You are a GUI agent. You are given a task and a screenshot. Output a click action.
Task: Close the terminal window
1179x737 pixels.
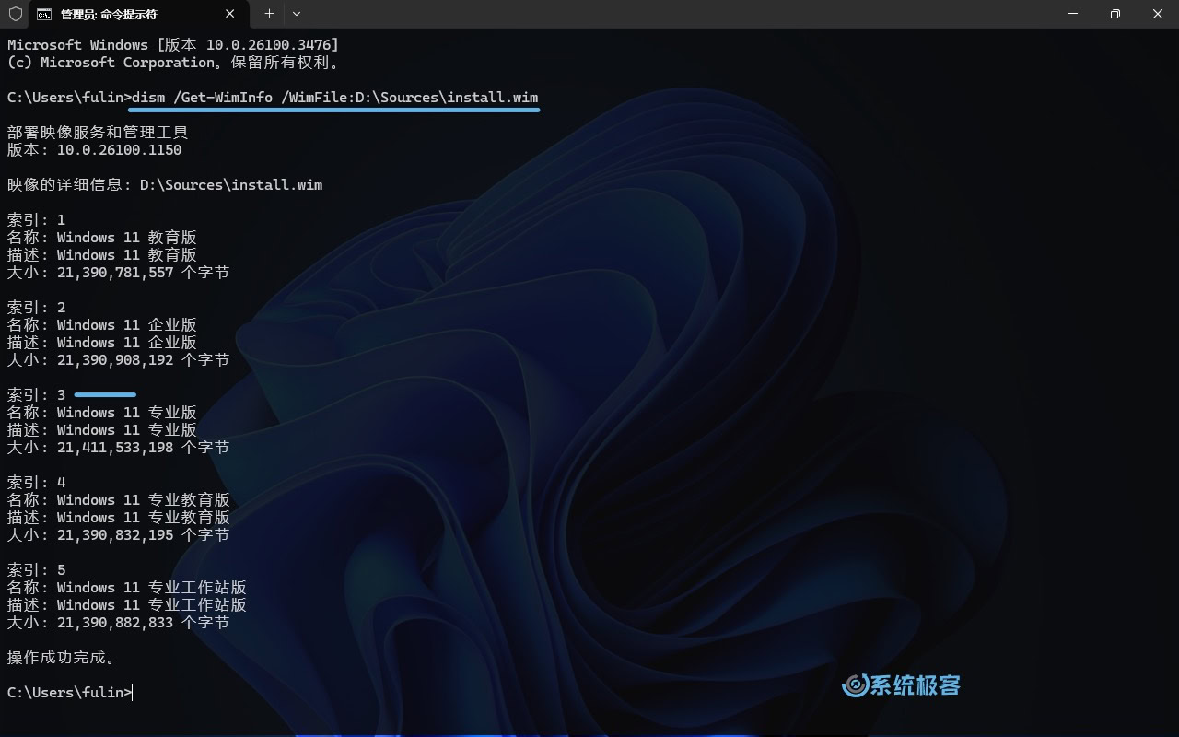(1158, 14)
